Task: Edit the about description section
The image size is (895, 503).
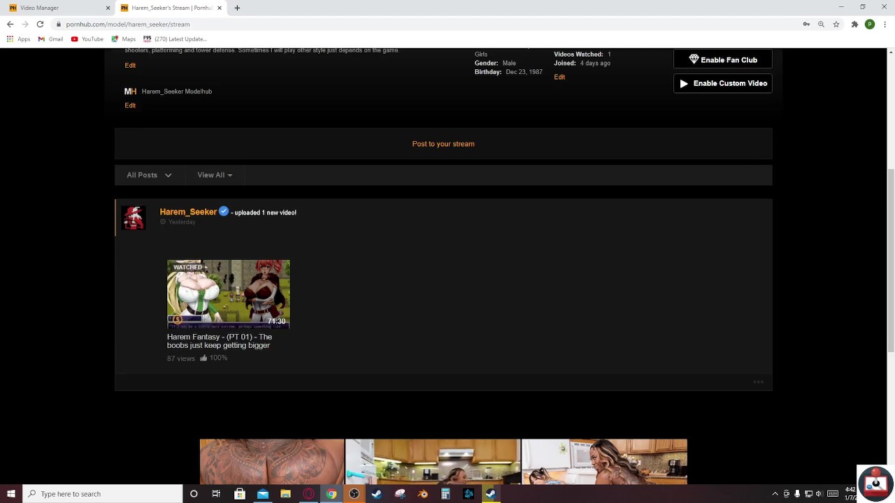Action: [130, 65]
